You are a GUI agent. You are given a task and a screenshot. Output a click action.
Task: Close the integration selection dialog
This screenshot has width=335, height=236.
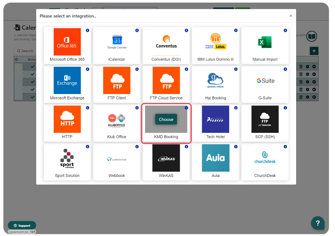290,16
